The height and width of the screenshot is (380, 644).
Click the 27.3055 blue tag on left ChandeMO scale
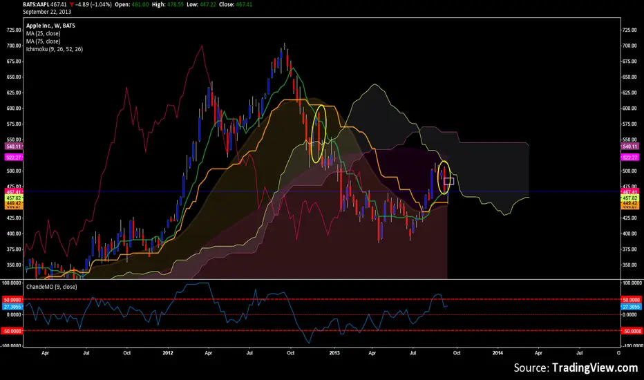[x=12, y=307]
